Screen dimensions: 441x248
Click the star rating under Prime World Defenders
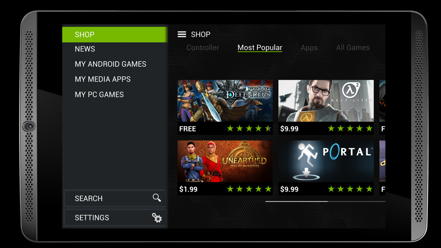click(249, 129)
